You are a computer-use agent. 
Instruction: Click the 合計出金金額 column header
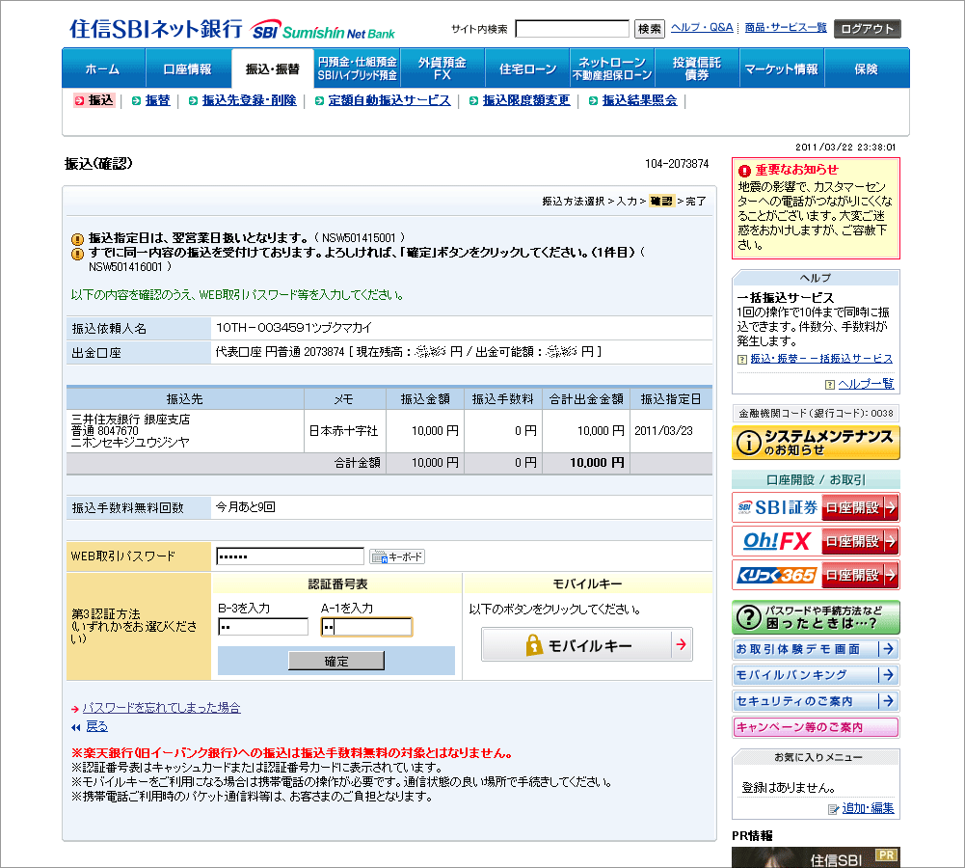coord(586,399)
